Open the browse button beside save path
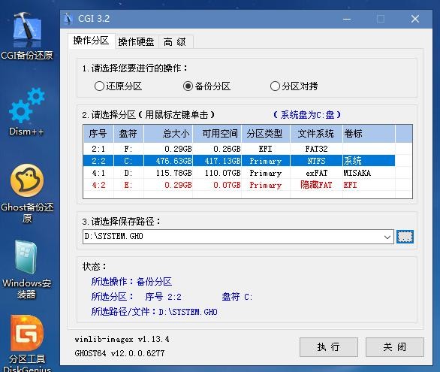 pos(405,237)
